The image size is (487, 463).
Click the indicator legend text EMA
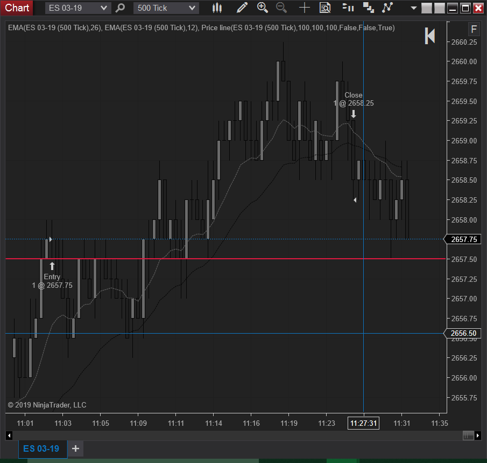coord(201,27)
